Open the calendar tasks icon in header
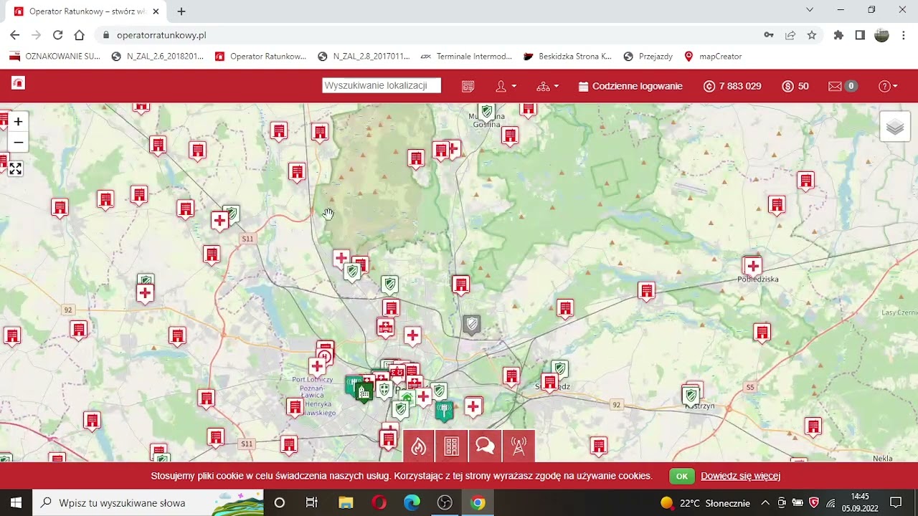The height and width of the screenshot is (516, 918). 468,86
